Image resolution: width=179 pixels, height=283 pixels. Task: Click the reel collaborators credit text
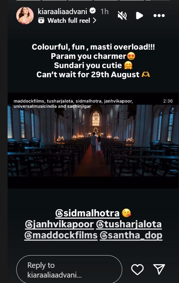pyautogui.click(x=73, y=104)
